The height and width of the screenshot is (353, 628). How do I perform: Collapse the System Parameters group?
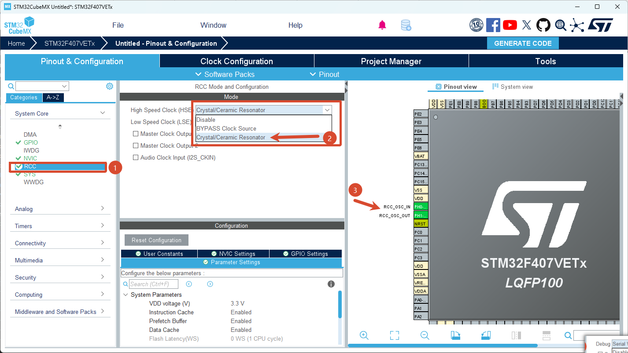click(x=126, y=295)
